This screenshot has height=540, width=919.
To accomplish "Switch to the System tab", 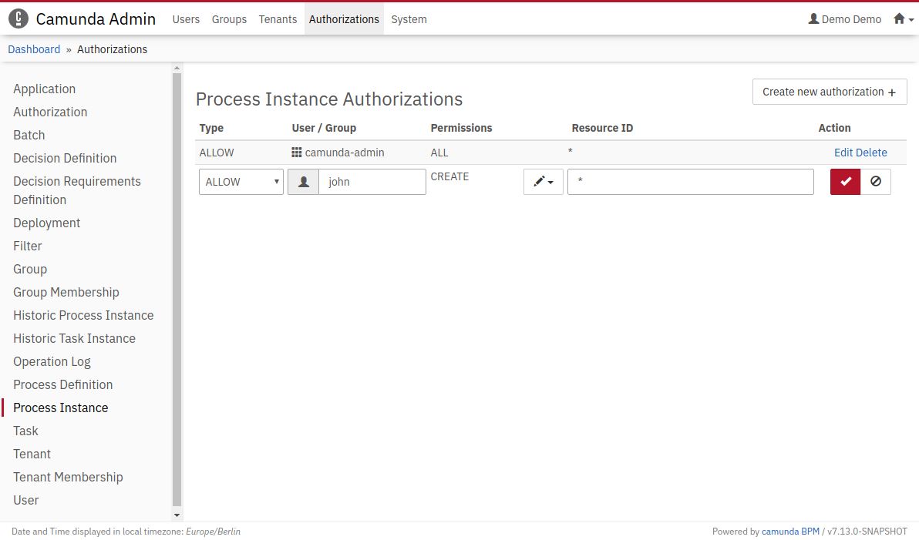I will (x=409, y=19).
